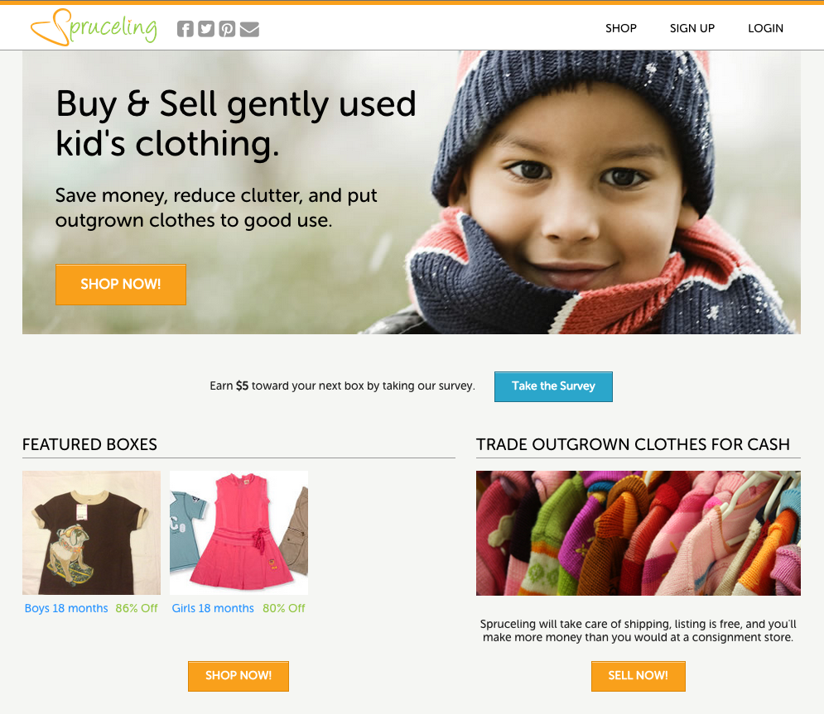Go to the SIGN UP page
Image resolution: width=824 pixels, height=714 pixels.
click(x=692, y=28)
